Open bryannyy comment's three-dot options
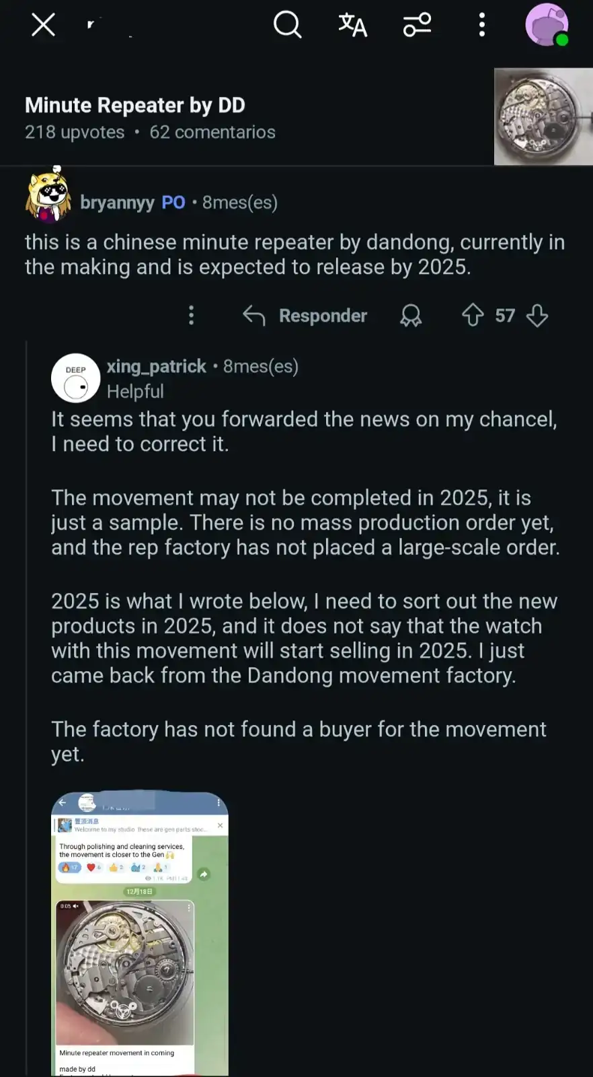This screenshot has height=1077, width=593. pos(192,316)
